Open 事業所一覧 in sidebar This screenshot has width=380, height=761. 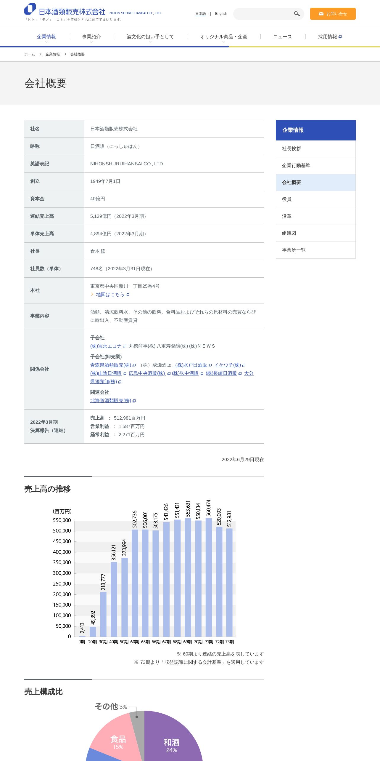click(x=316, y=250)
